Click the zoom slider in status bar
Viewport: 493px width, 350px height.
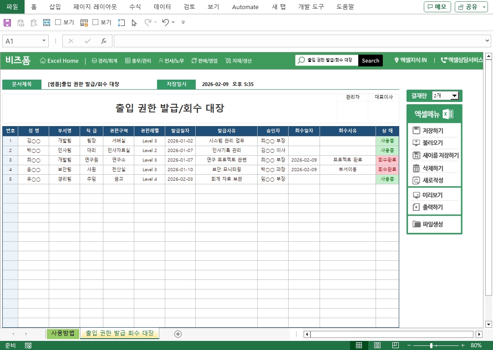click(x=431, y=345)
